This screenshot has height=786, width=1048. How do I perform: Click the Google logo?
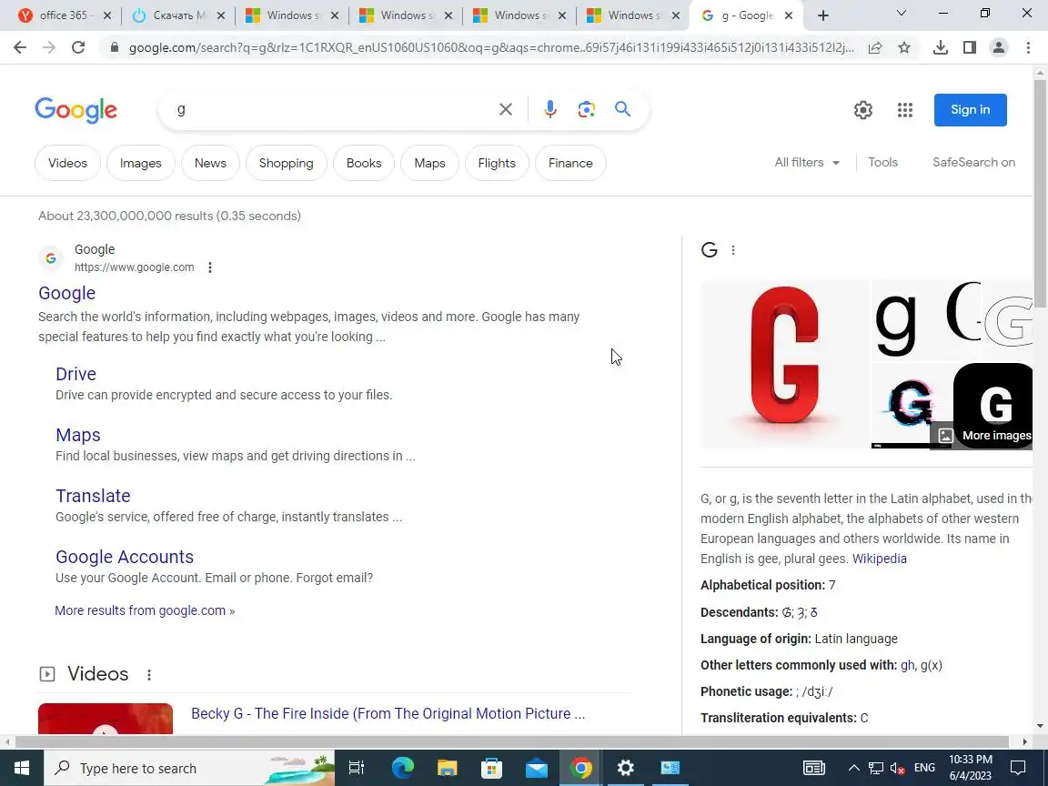pyautogui.click(x=76, y=110)
